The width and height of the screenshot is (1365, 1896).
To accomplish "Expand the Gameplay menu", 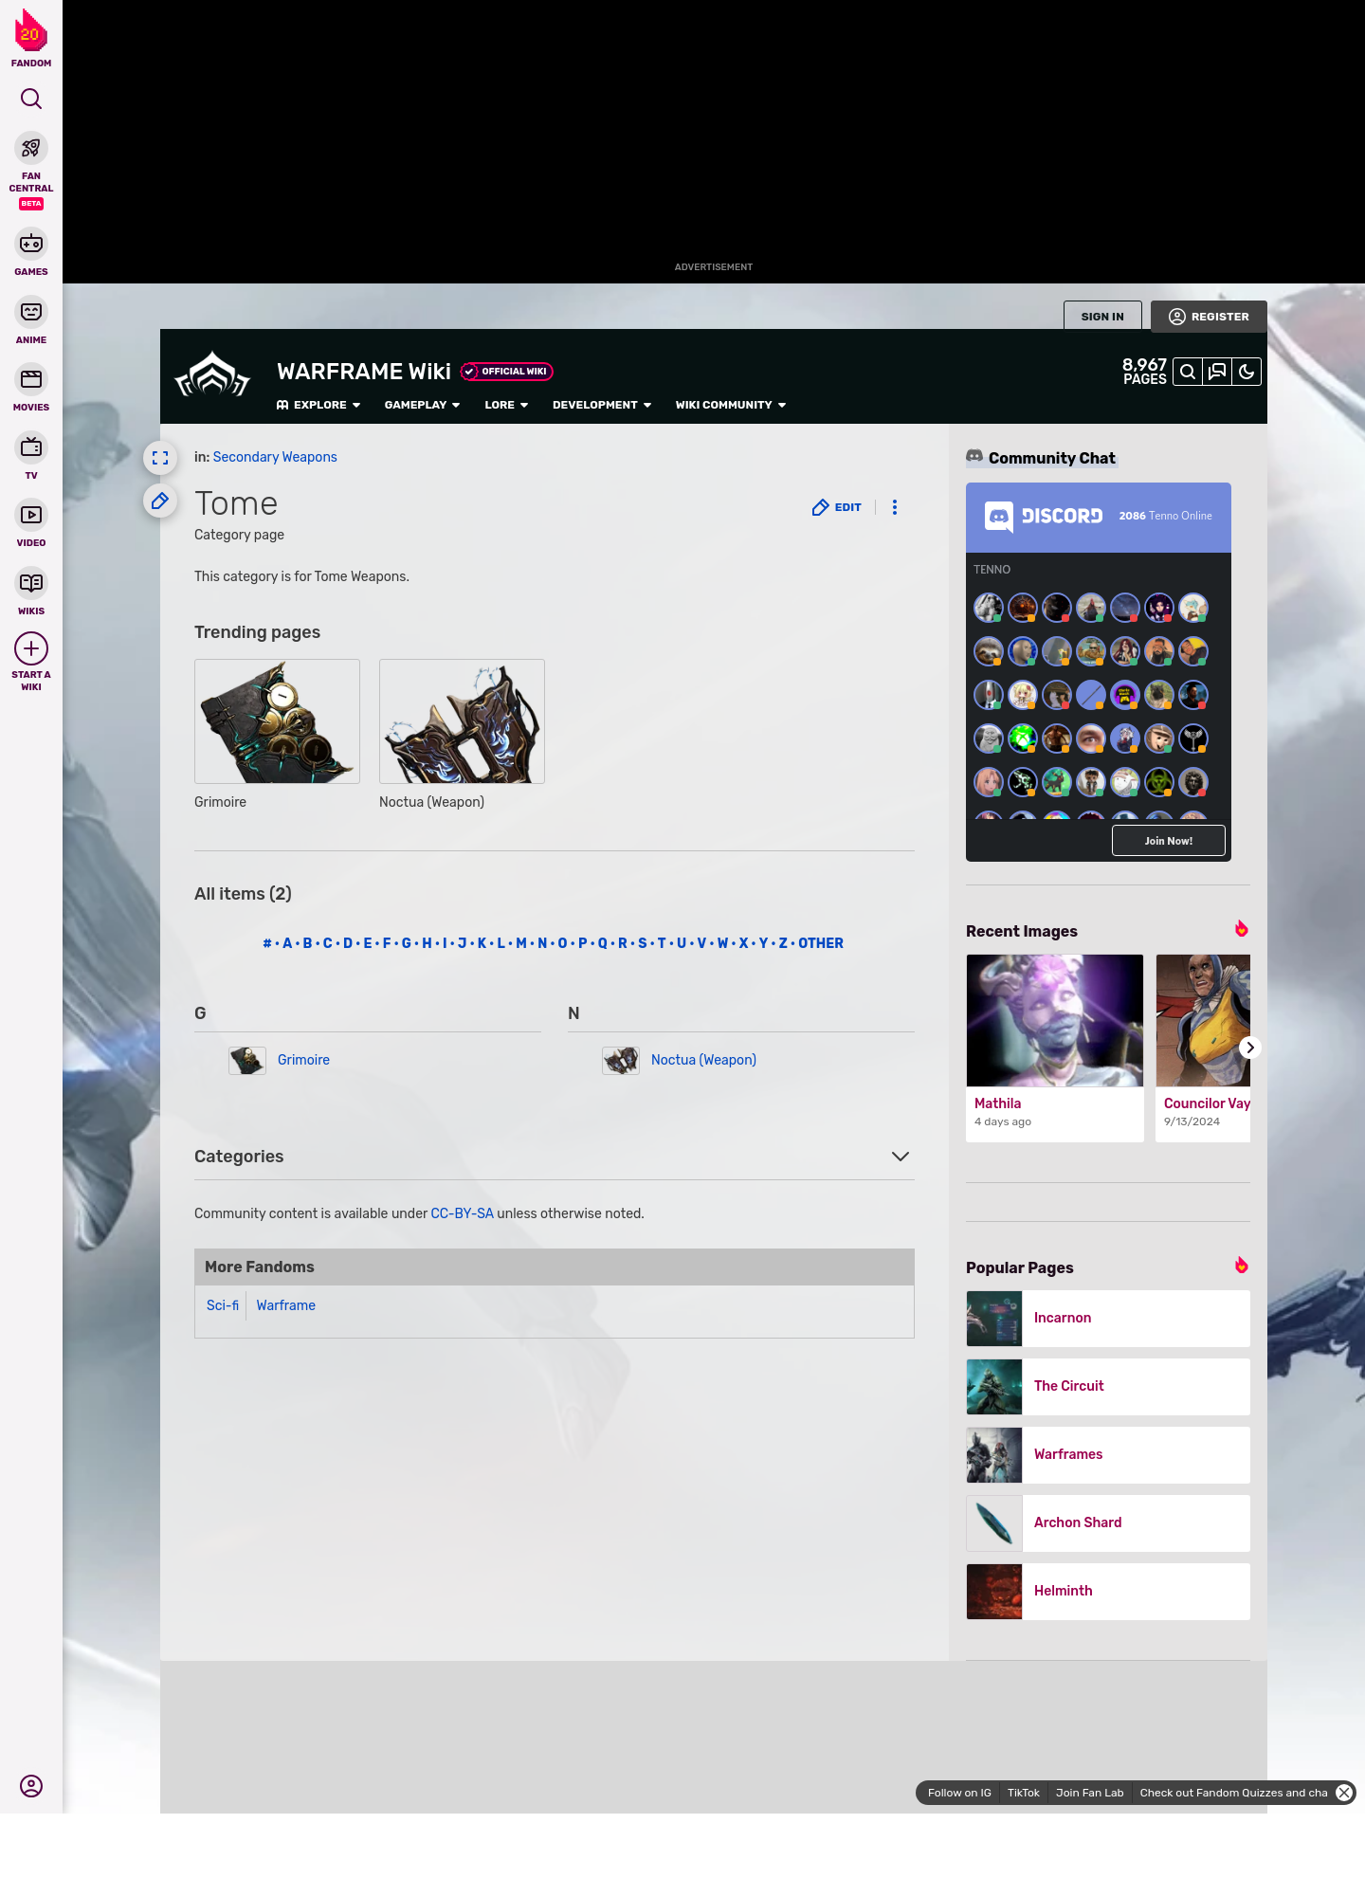I will point(422,405).
